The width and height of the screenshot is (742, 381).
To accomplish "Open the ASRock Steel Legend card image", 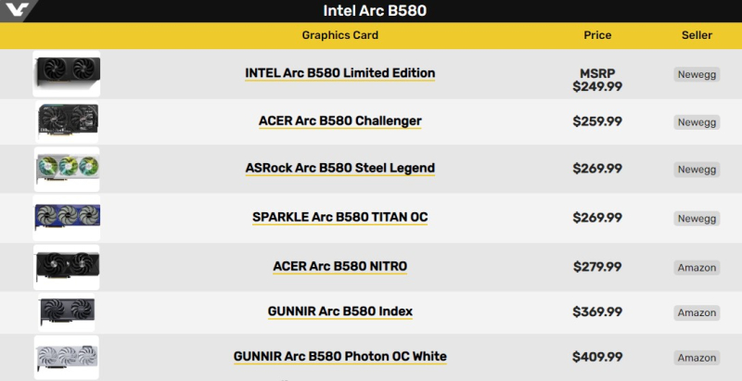I will [x=67, y=169].
